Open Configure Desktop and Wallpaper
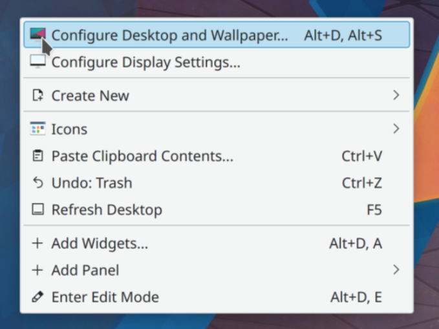Viewport: 439px width, 329px height. tap(169, 35)
